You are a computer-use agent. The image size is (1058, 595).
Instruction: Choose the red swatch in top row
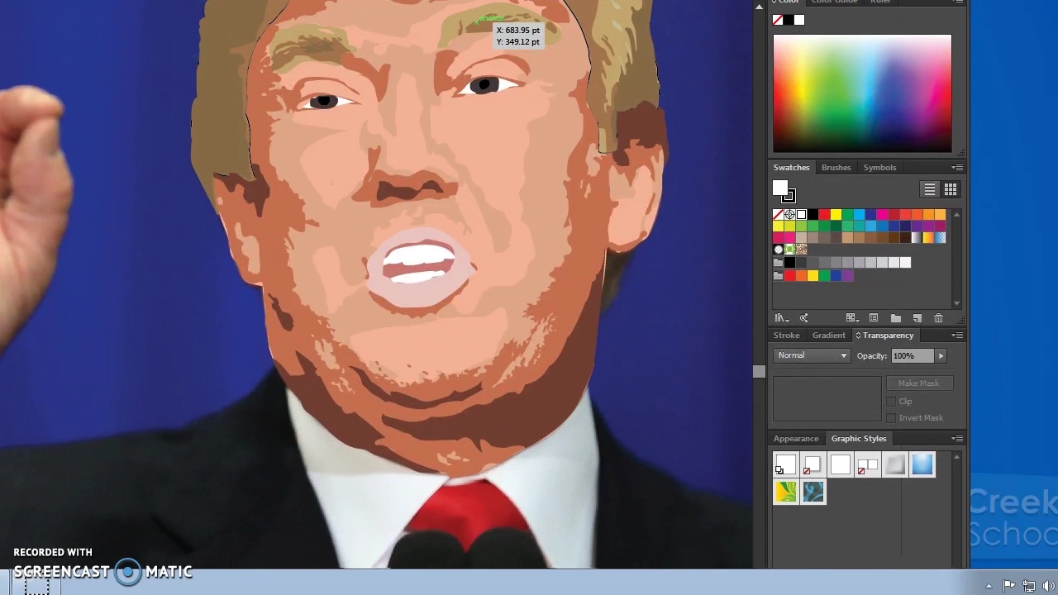pos(824,215)
